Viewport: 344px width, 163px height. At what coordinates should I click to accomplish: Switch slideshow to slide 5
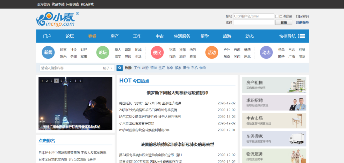click(61, 81)
